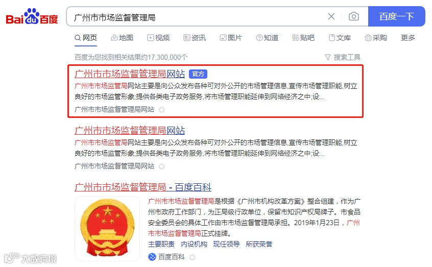Open camera image search icon
The image size is (432, 267).
click(x=354, y=16)
